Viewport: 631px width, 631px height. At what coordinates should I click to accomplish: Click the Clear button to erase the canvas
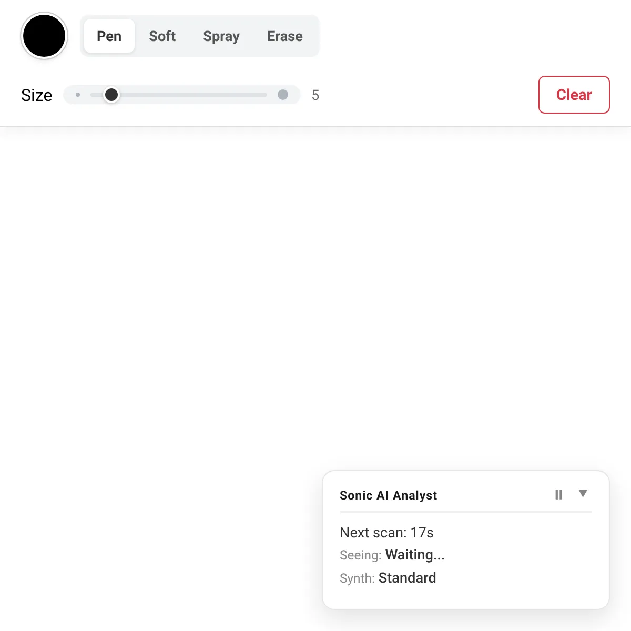tap(574, 95)
